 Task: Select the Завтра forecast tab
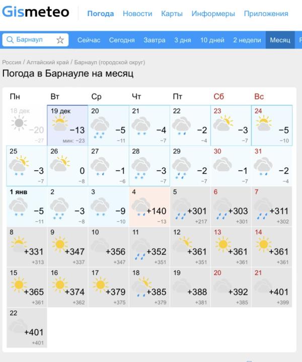click(x=155, y=40)
